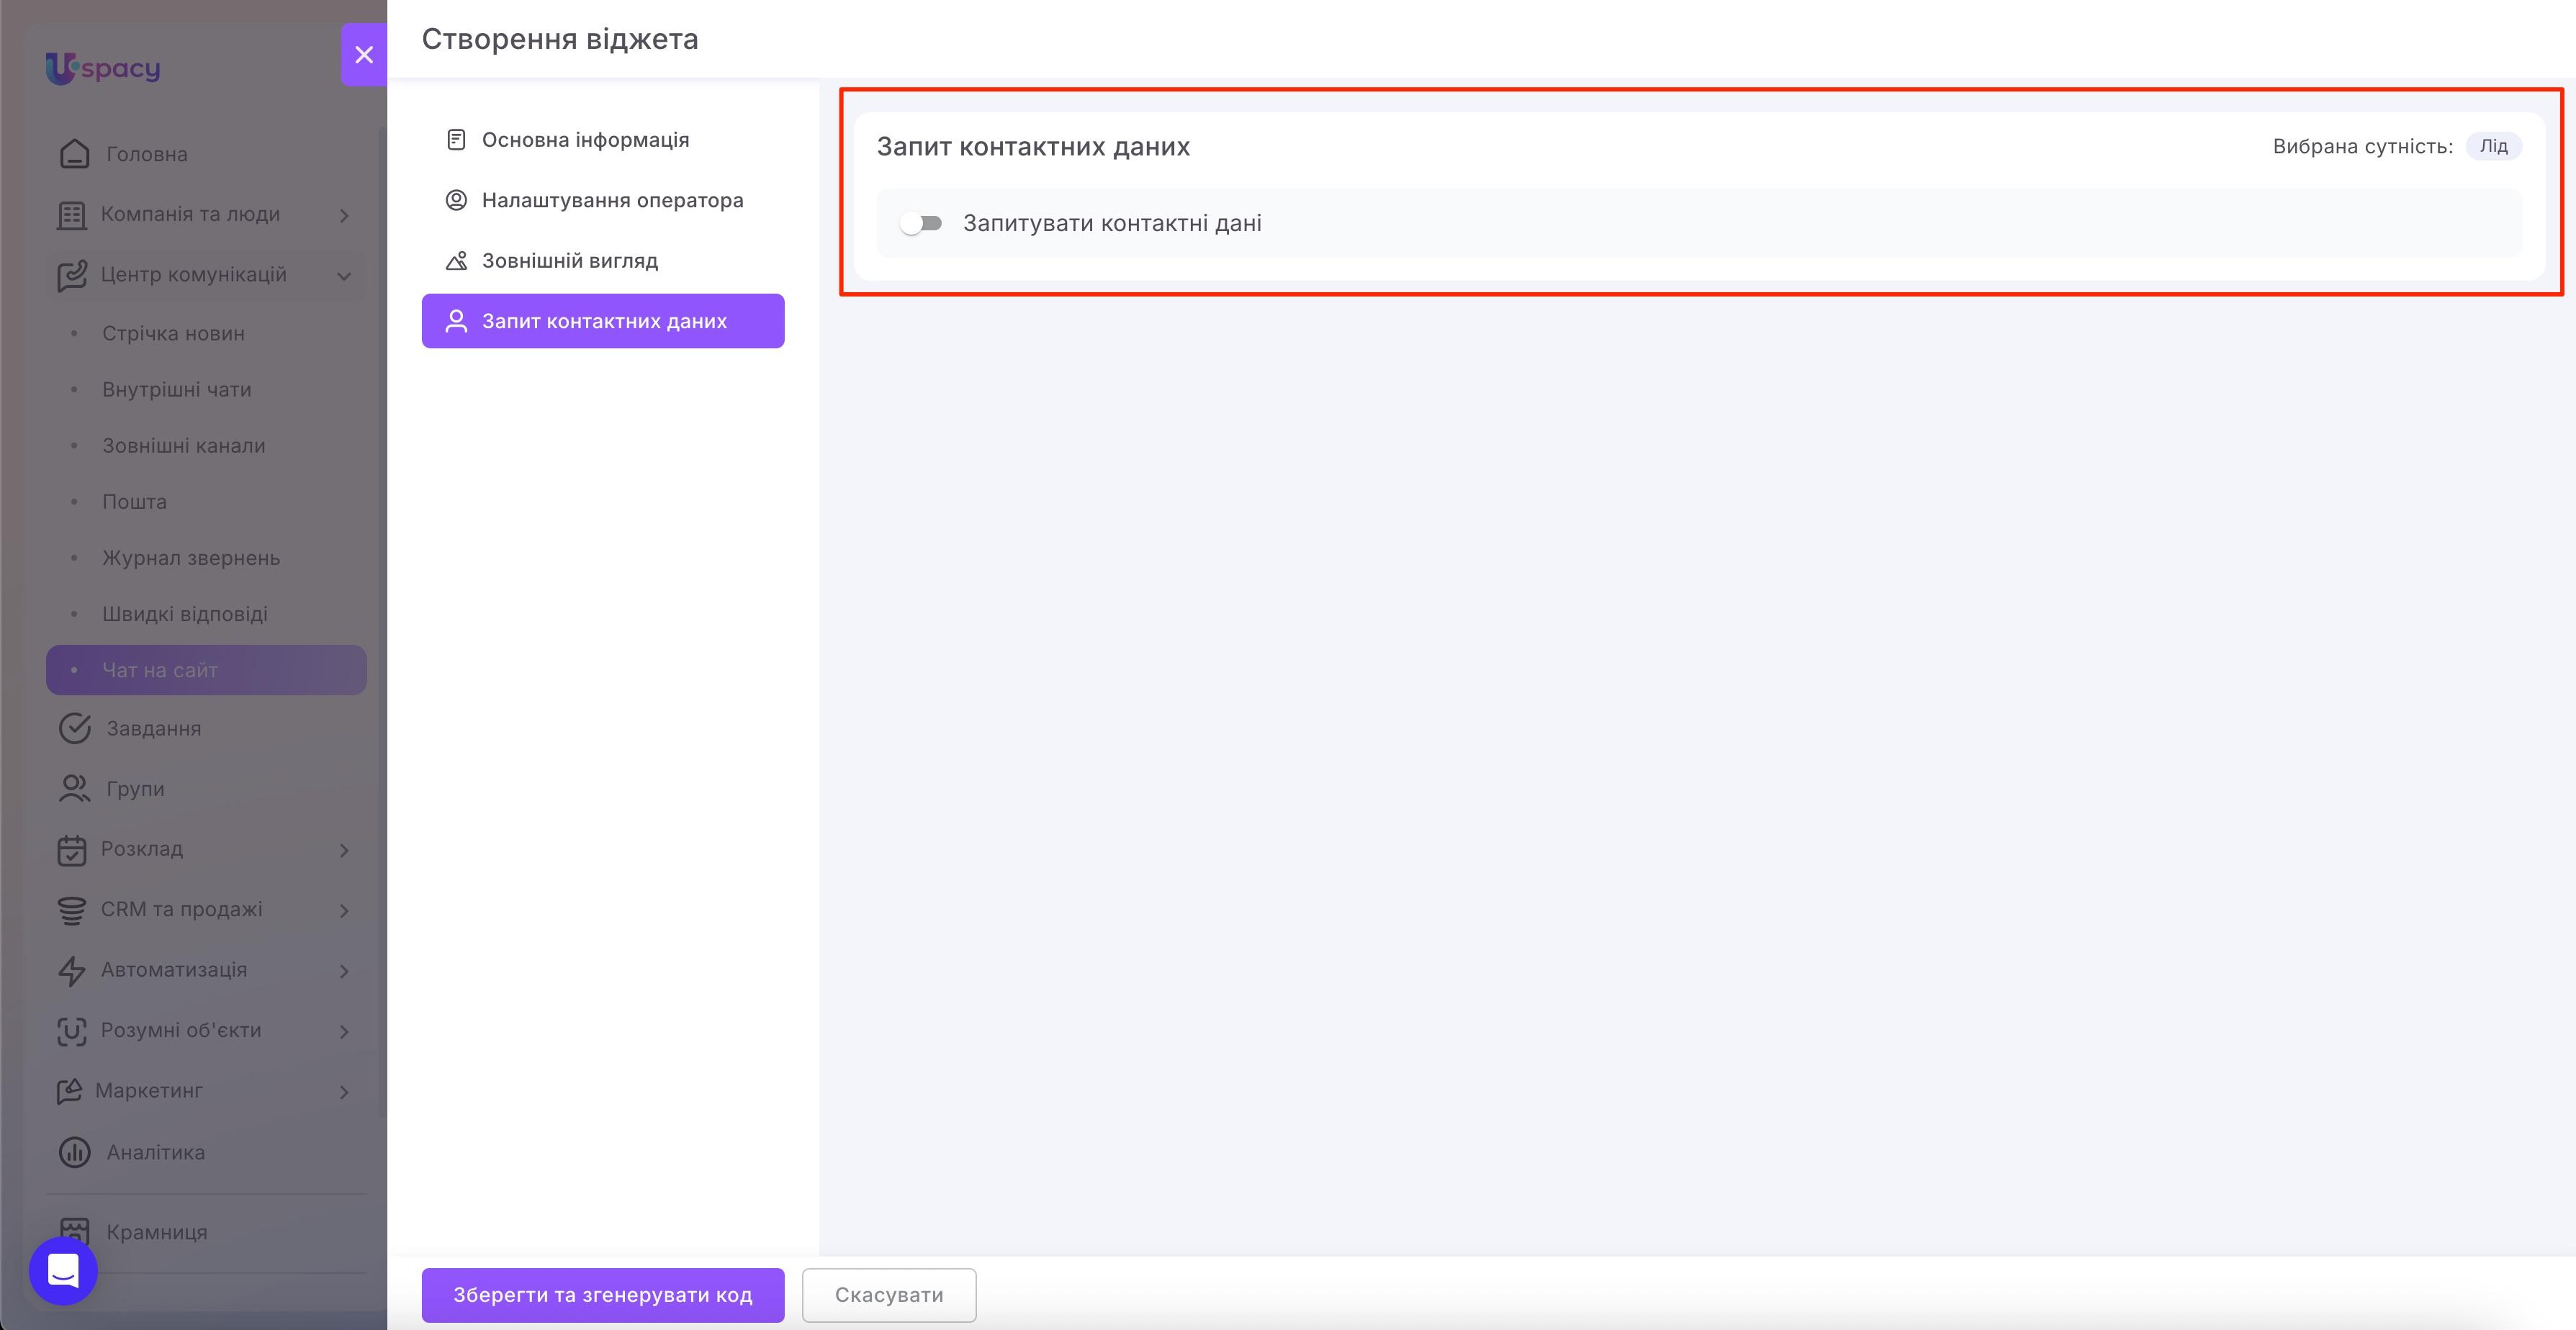The image size is (2576, 1330).
Task: Click the Аналітика label
Action: click(156, 1152)
